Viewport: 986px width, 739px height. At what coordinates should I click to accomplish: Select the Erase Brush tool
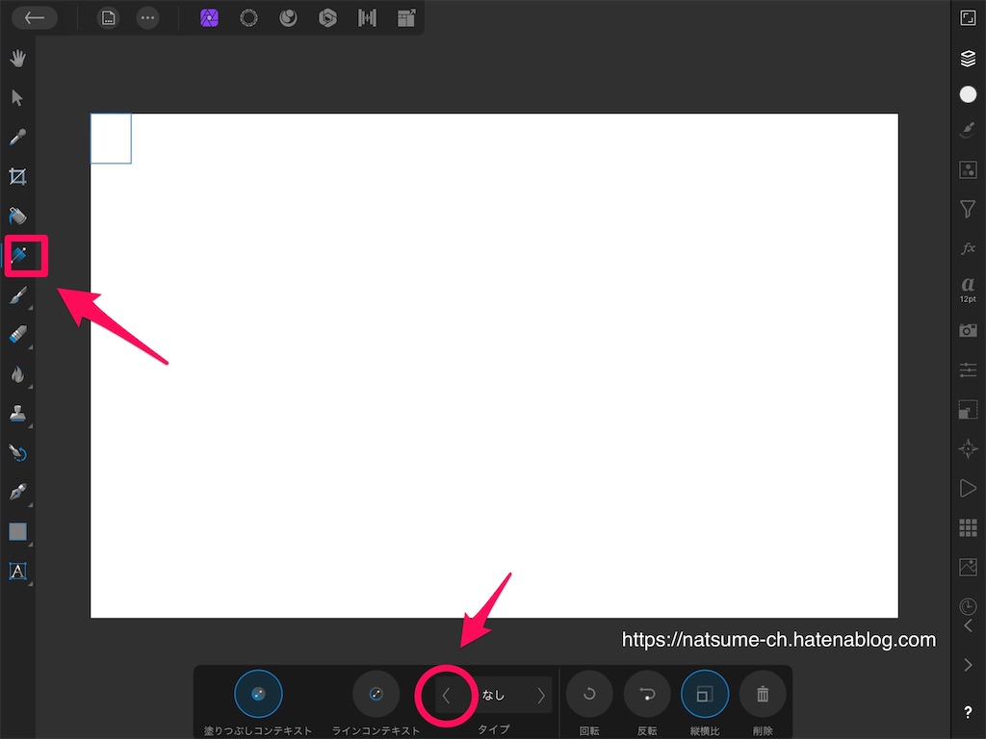click(17, 334)
